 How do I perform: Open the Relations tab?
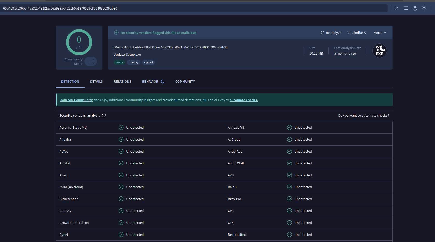[x=122, y=82]
